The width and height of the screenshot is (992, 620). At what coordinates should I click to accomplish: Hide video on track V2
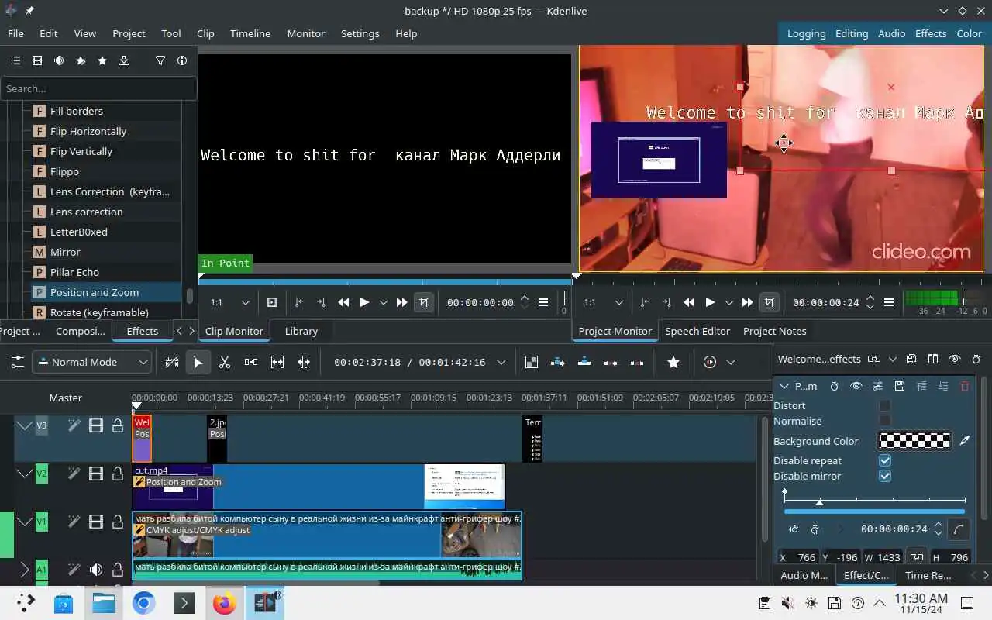click(96, 474)
